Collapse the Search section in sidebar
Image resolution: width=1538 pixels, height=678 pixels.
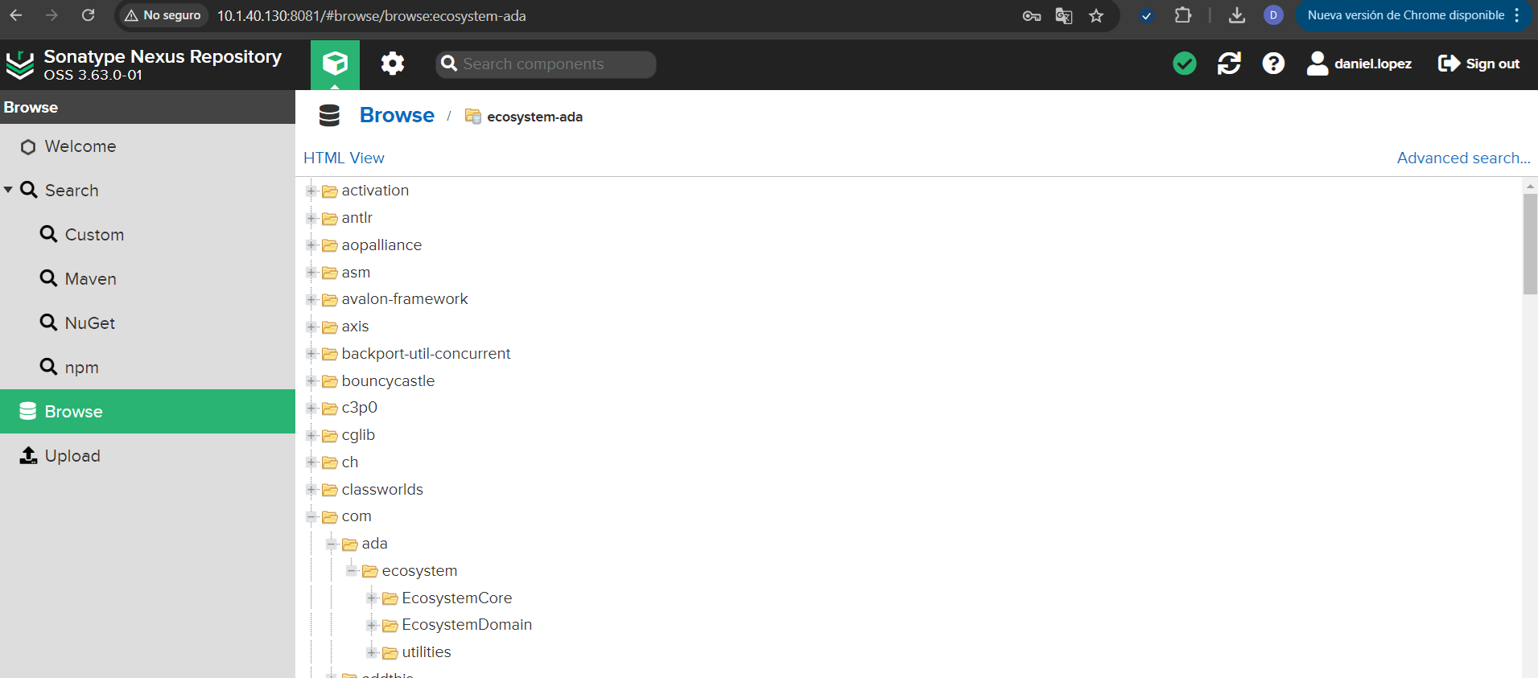click(x=8, y=191)
